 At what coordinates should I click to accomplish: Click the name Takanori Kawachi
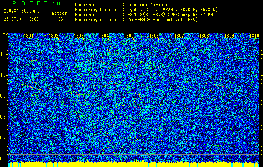tap(148, 5)
